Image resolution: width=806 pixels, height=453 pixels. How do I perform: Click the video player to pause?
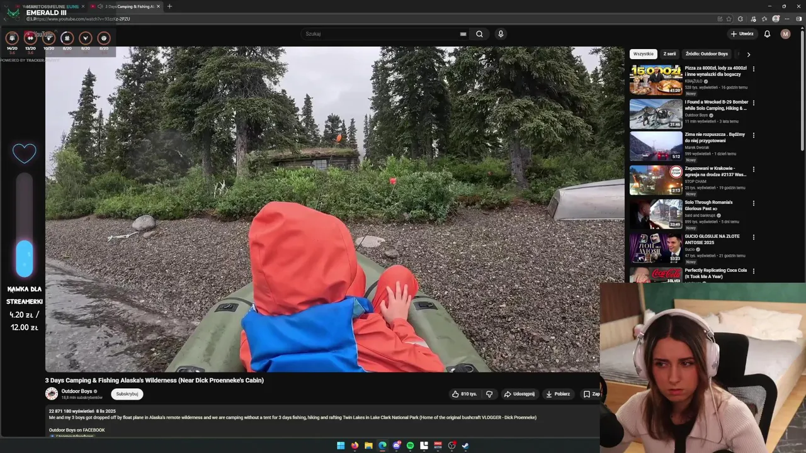coord(334,209)
